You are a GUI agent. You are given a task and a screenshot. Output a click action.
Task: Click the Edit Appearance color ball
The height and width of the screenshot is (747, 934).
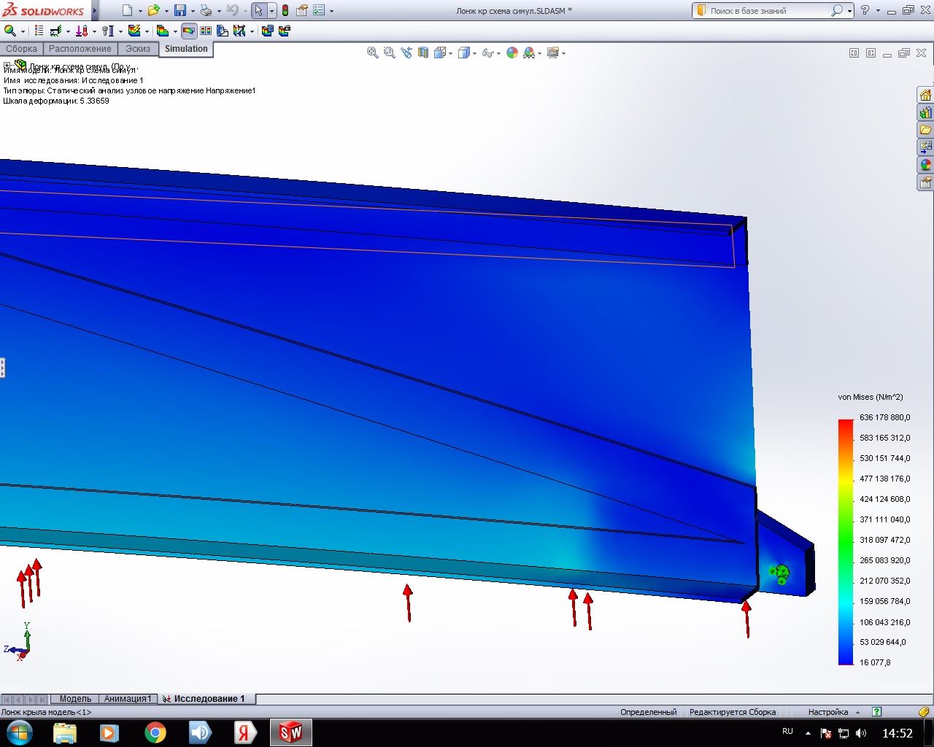click(x=512, y=53)
